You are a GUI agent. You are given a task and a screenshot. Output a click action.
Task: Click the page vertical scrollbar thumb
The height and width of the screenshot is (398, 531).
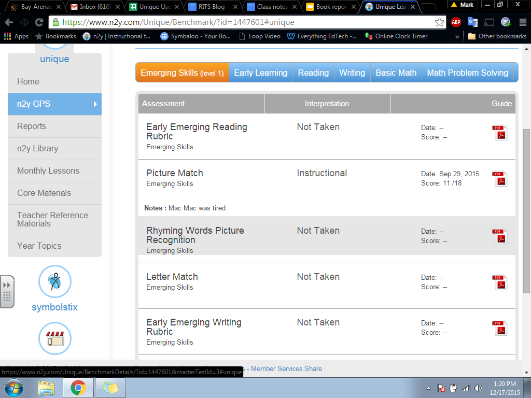[527, 211]
